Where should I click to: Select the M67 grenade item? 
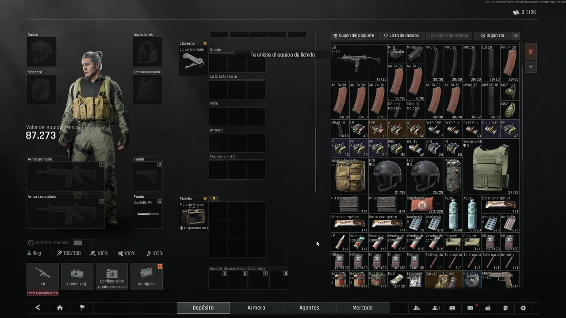pos(510,91)
